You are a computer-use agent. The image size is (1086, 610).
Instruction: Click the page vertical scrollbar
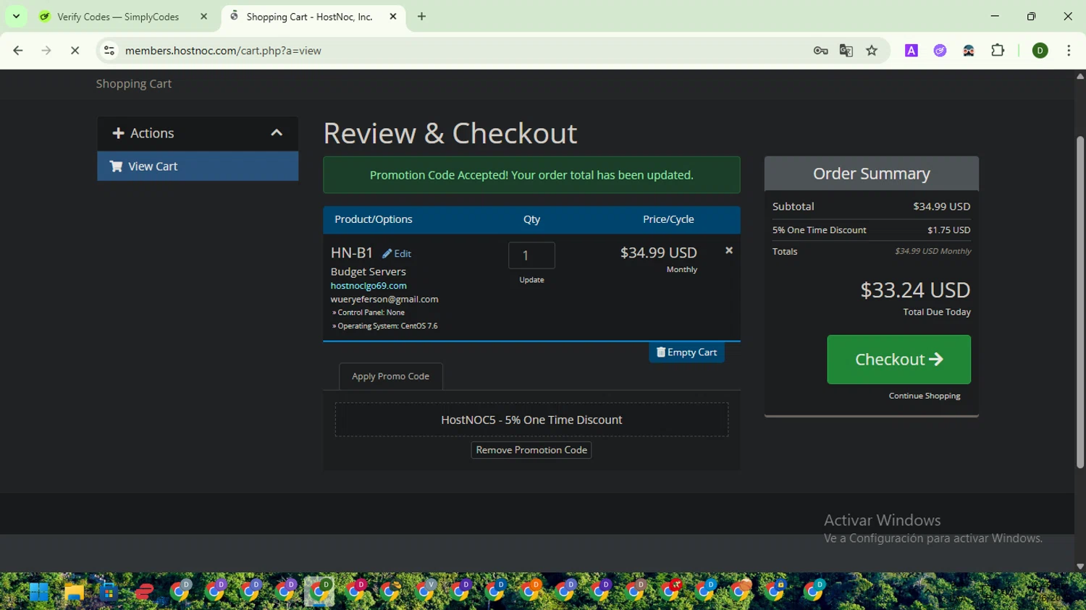click(1079, 302)
